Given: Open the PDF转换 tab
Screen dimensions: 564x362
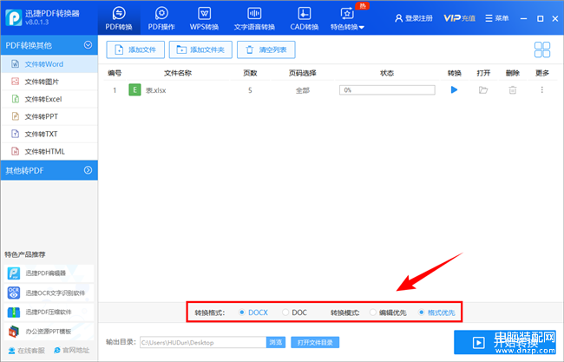Looking at the screenshot, I should (x=119, y=18).
